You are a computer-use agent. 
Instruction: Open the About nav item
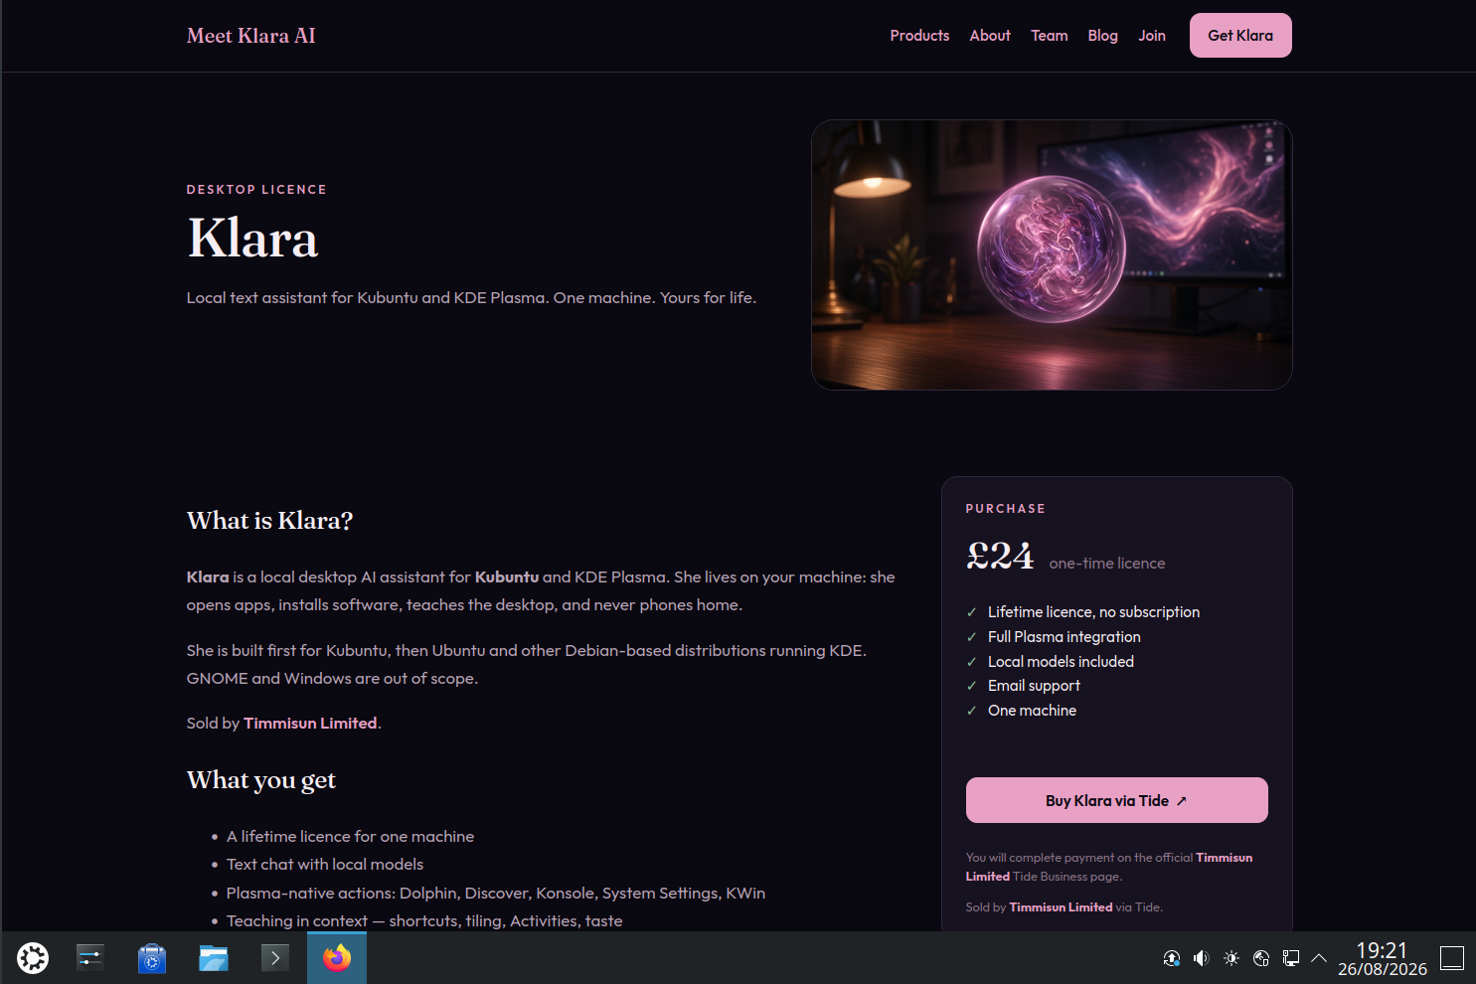[990, 36]
